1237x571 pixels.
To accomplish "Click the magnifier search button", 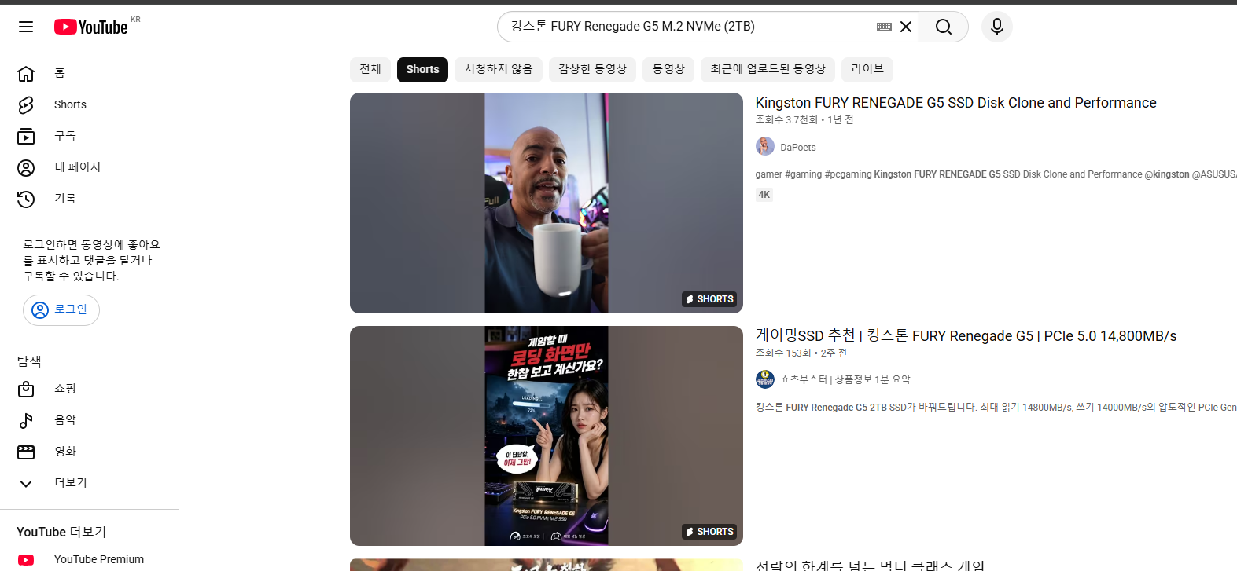I will click(x=944, y=27).
